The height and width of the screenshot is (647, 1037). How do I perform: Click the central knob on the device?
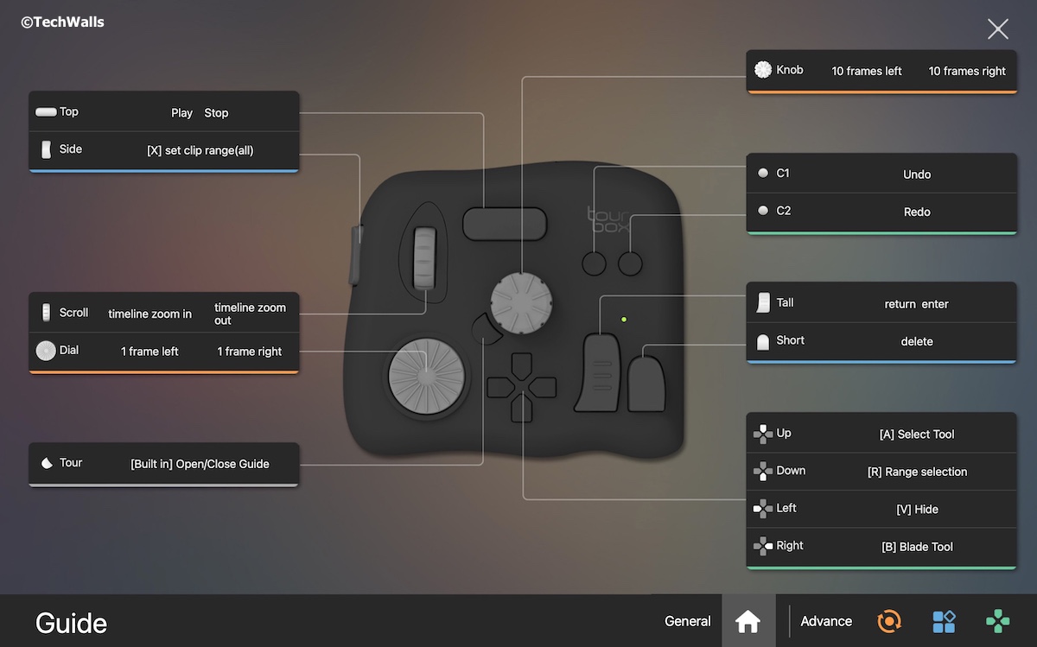click(522, 302)
